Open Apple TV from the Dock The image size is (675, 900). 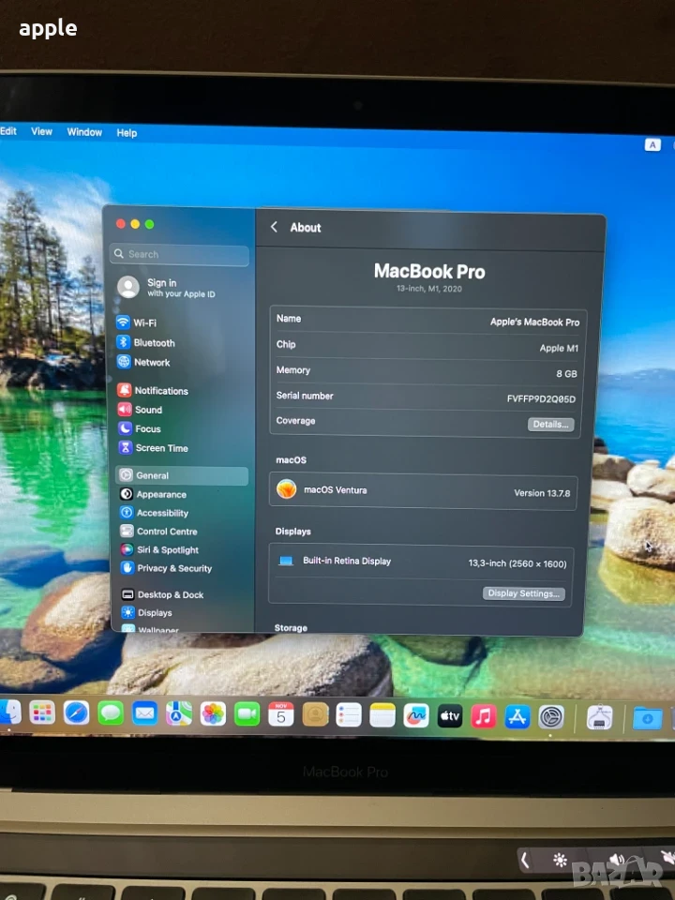click(x=450, y=715)
